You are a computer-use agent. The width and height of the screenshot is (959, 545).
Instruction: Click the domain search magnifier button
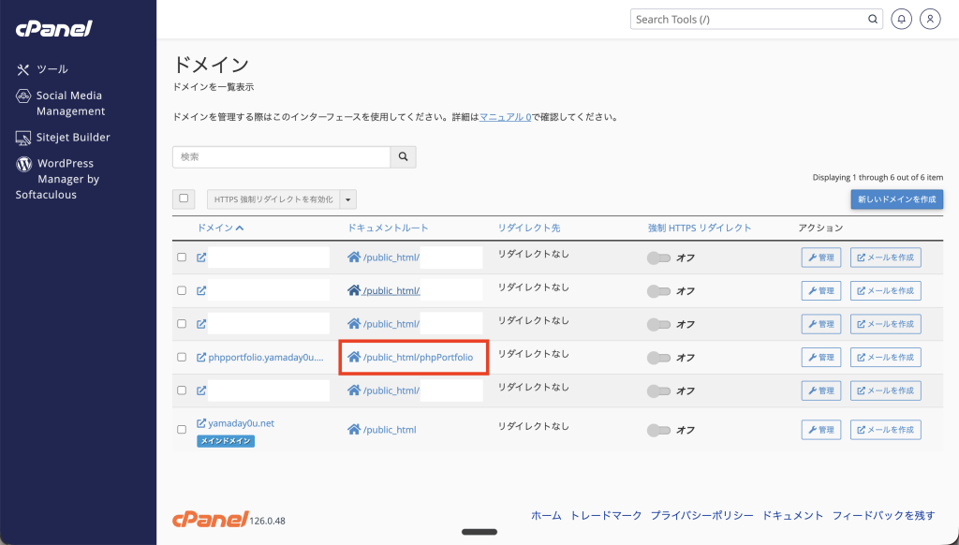(404, 157)
